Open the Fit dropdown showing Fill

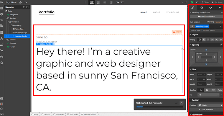click(x=208, y=95)
